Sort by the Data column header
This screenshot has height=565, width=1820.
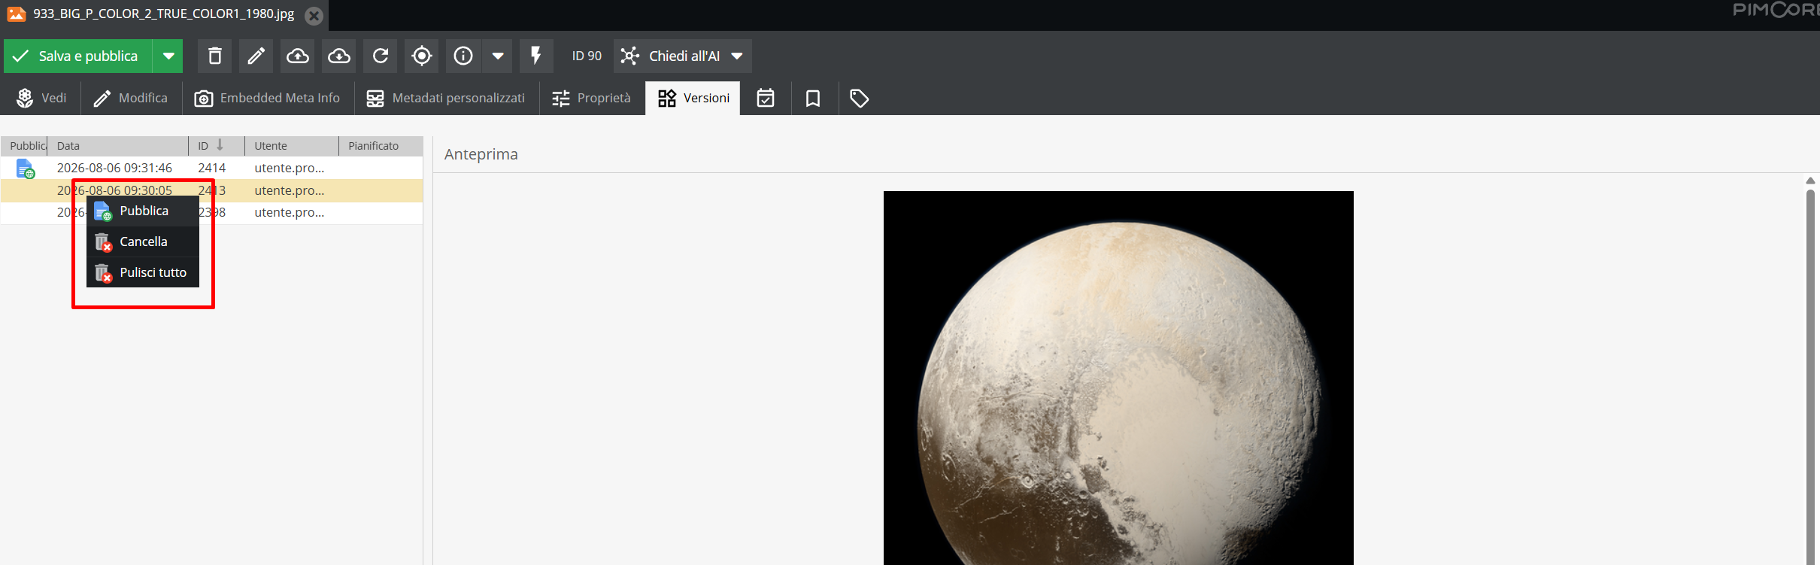coord(117,146)
